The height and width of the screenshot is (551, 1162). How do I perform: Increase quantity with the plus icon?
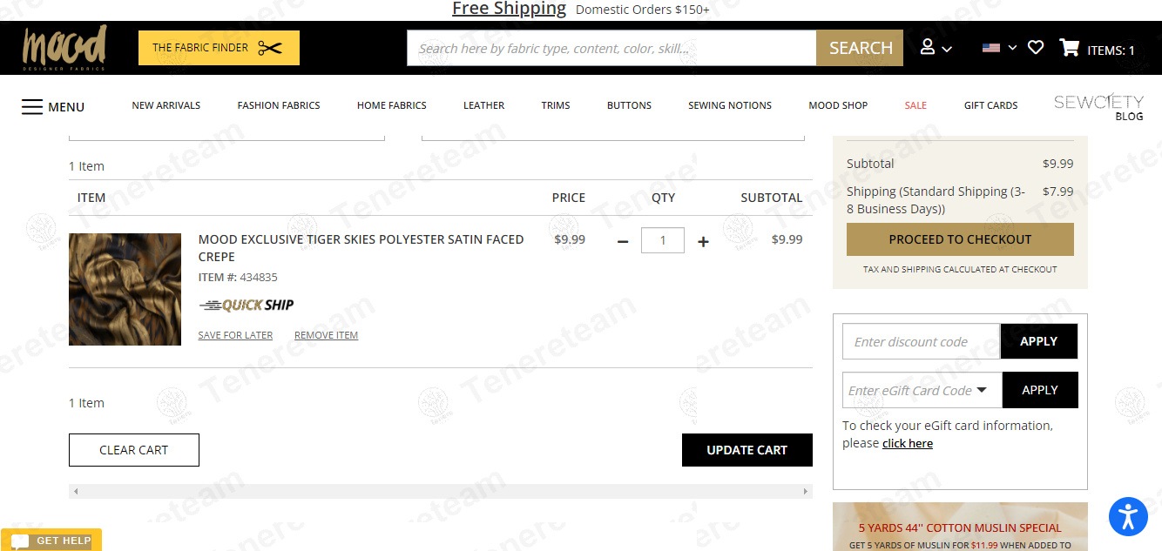703,241
